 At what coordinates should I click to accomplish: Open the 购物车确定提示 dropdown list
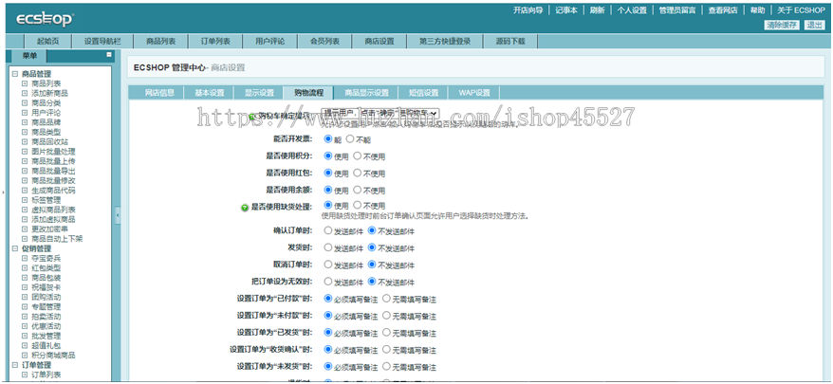[379, 113]
